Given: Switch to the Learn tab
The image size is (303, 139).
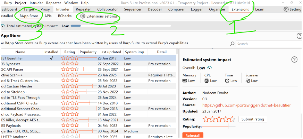Looking at the screenshot, I should 260,9.
